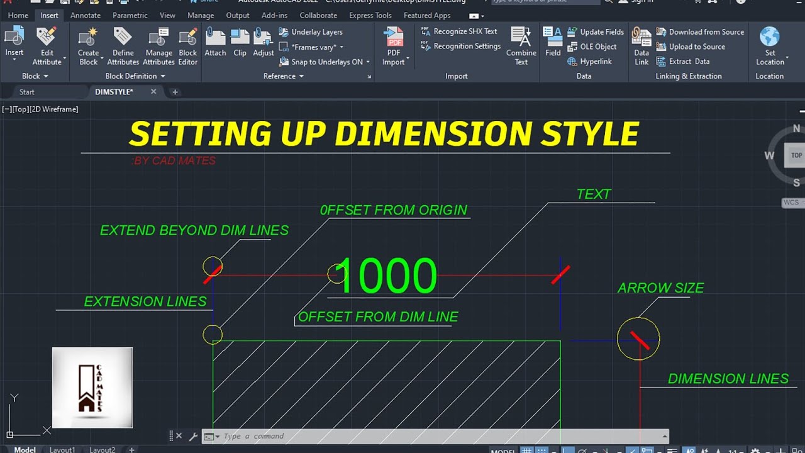Image resolution: width=805 pixels, height=453 pixels.
Task: Open the Layout2 tab
Action: 102,450
